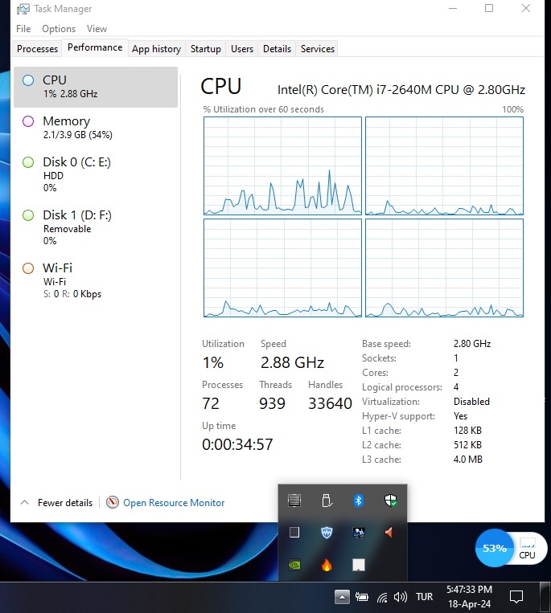Click the Virtualization value Disabled
Viewport: 551px width, 613px height.
click(471, 402)
